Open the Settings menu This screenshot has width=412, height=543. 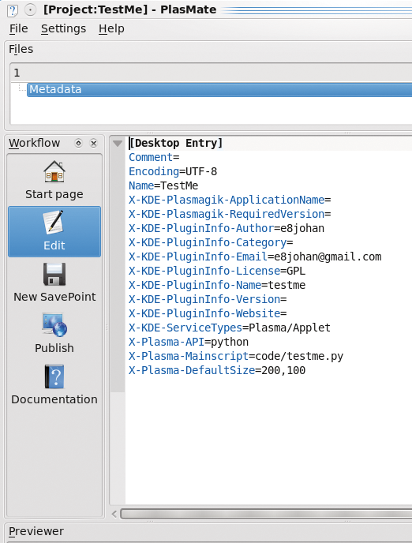63,28
